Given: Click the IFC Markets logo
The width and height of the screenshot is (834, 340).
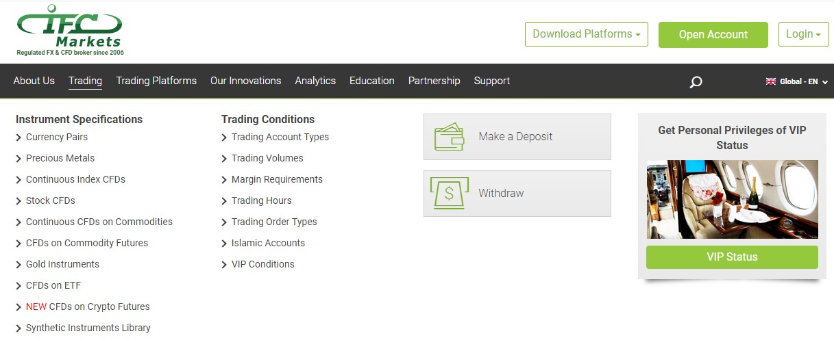Looking at the screenshot, I should coord(71,30).
